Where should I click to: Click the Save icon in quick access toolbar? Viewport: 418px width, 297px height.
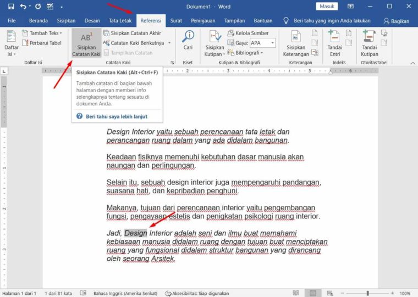9,7
